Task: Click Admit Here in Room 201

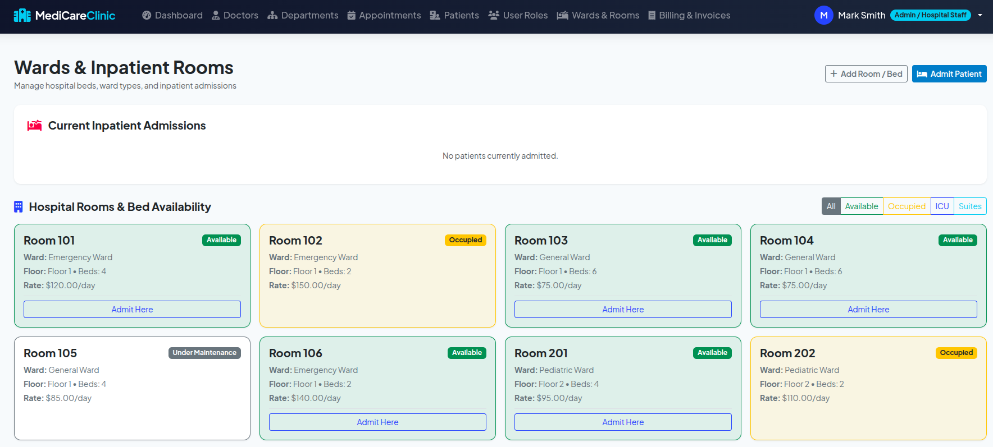Action: (x=623, y=422)
